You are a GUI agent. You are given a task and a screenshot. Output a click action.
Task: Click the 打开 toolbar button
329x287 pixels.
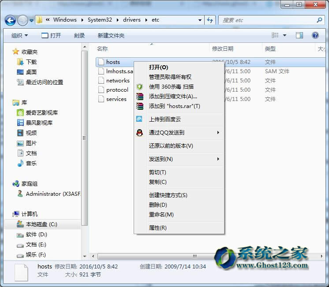click(51, 35)
